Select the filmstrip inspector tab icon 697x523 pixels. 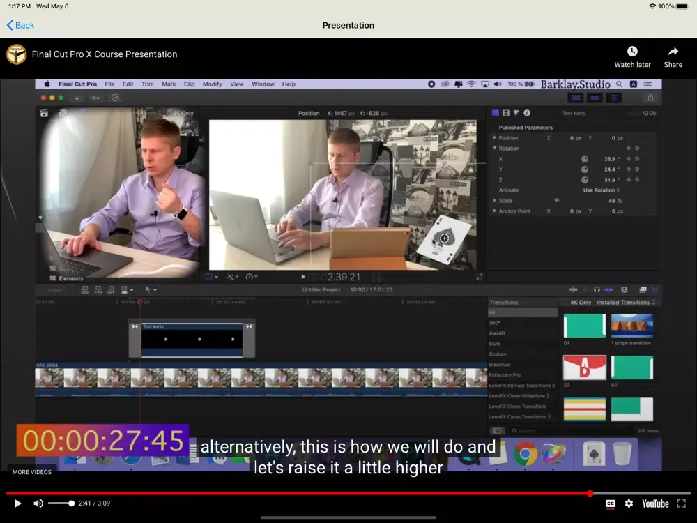click(x=506, y=113)
